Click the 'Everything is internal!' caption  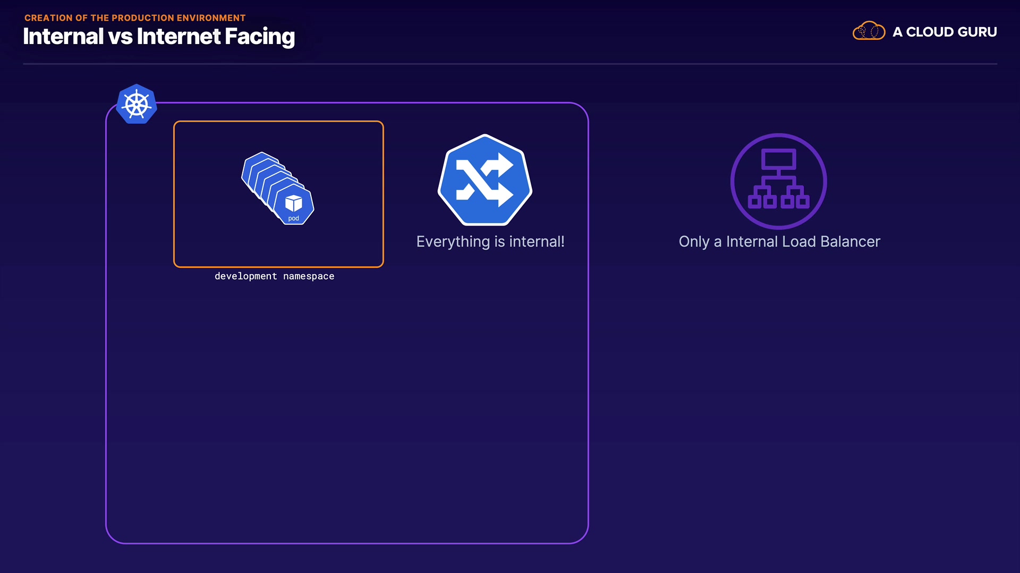tap(490, 241)
